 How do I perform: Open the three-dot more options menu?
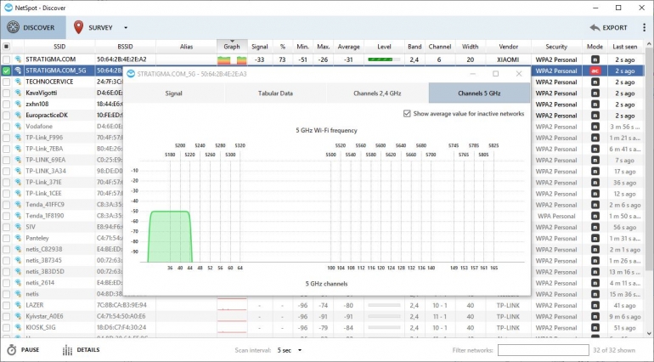(645, 27)
